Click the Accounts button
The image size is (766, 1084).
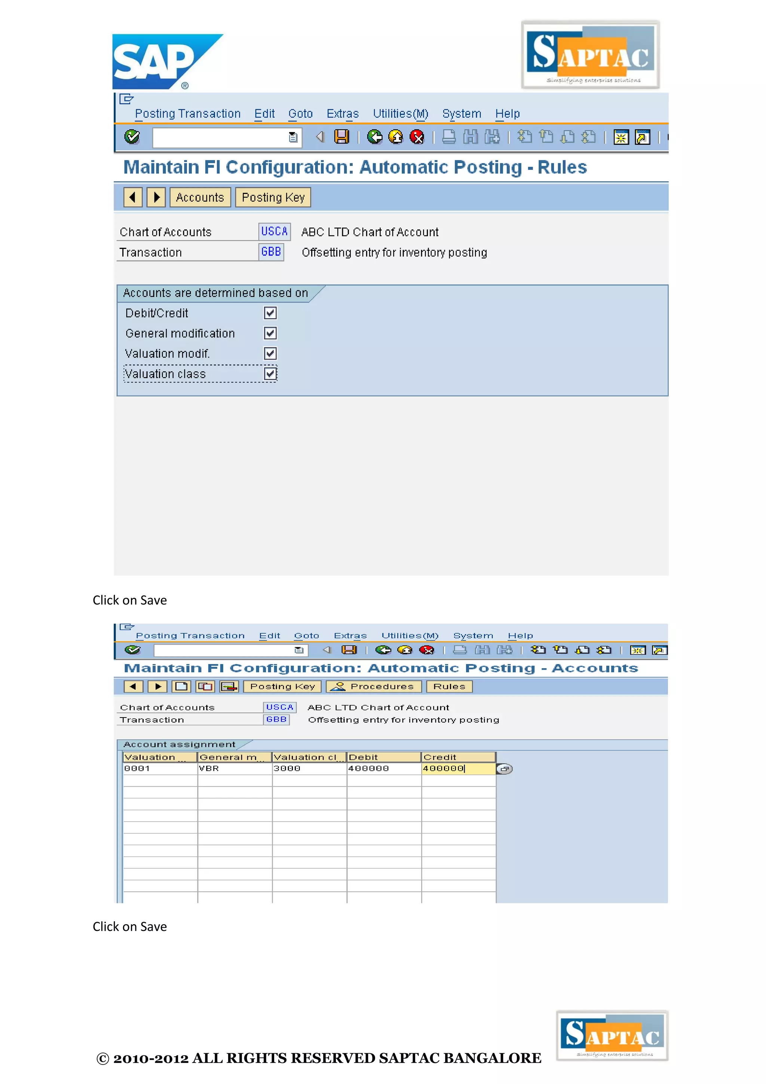[200, 197]
